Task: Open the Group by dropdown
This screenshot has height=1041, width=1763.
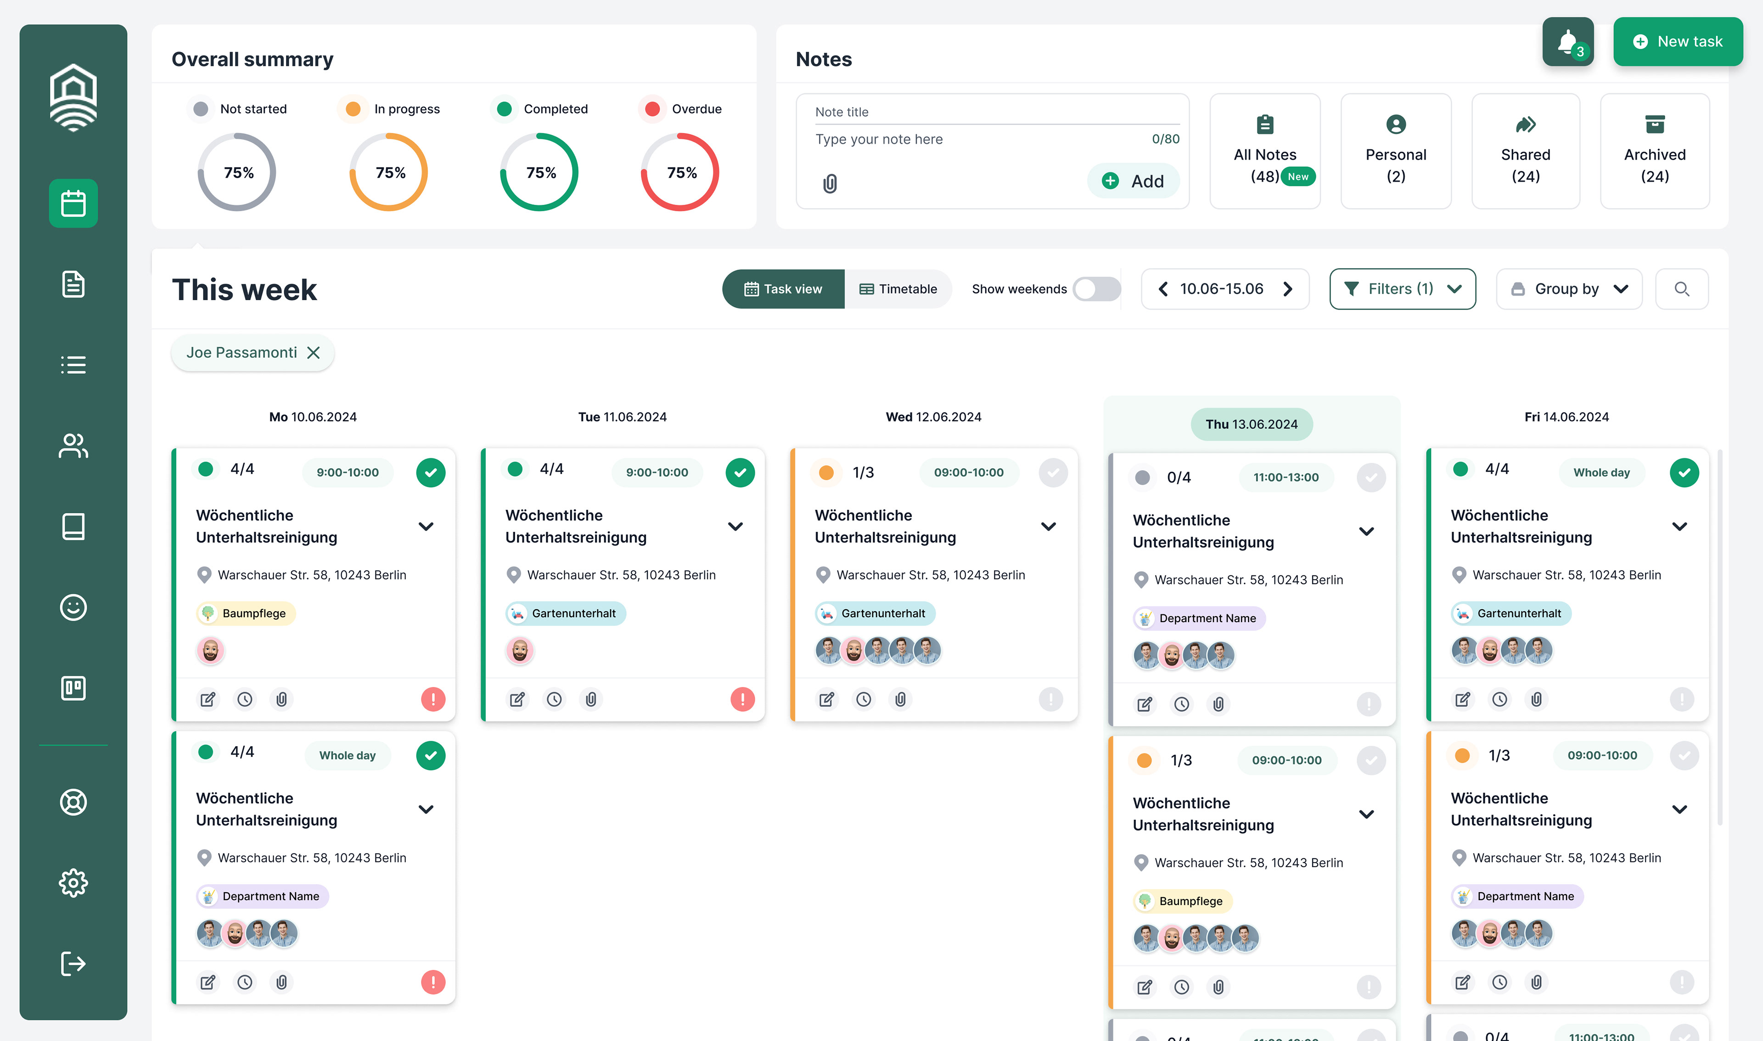Action: [x=1569, y=289]
